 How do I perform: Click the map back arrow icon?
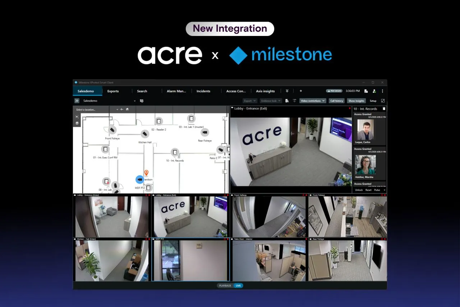point(122,109)
